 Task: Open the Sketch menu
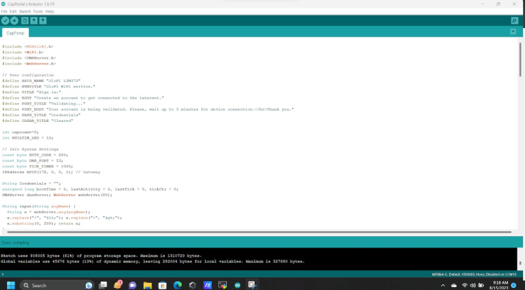pyautogui.click(x=25, y=11)
